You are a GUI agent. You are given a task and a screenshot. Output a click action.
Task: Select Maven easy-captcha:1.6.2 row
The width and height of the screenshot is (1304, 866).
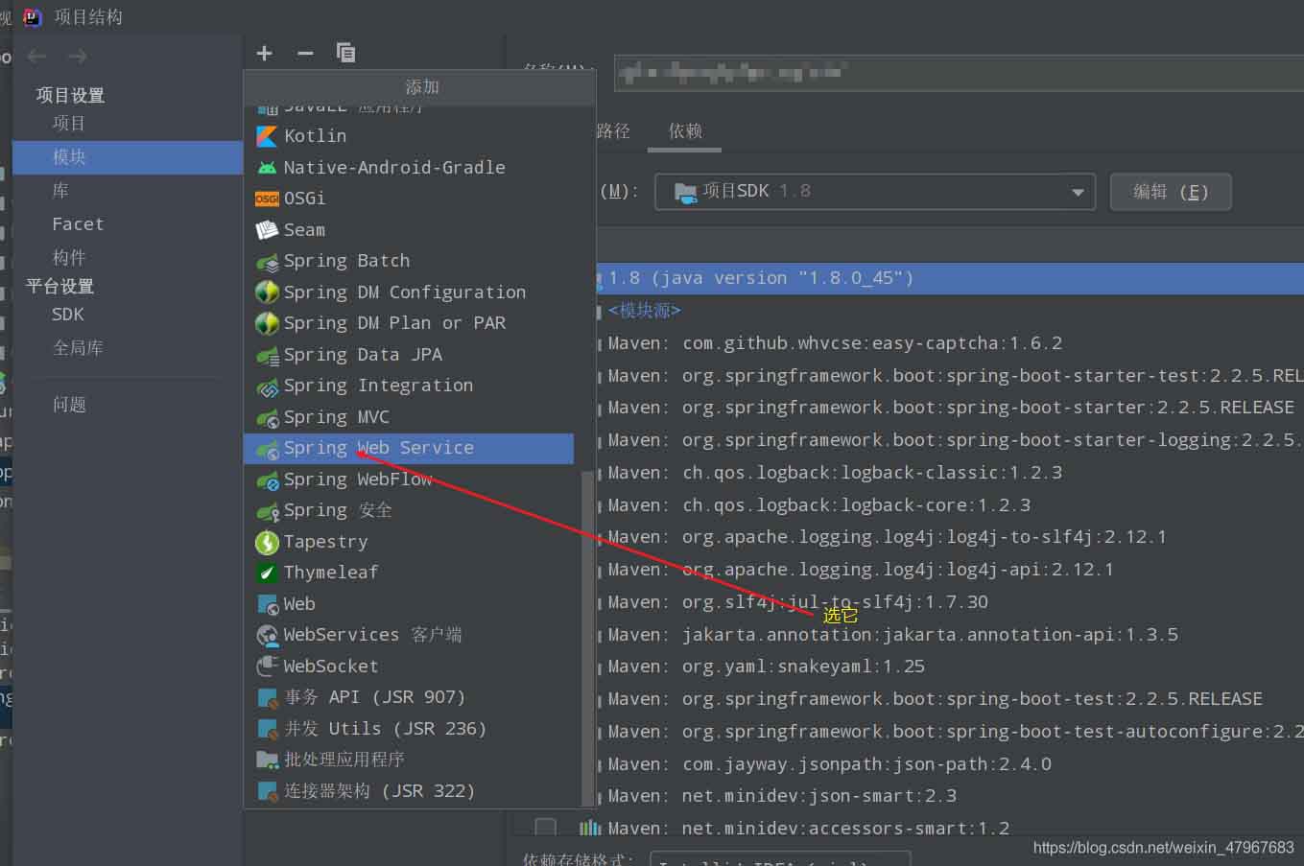pyautogui.click(x=950, y=343)
